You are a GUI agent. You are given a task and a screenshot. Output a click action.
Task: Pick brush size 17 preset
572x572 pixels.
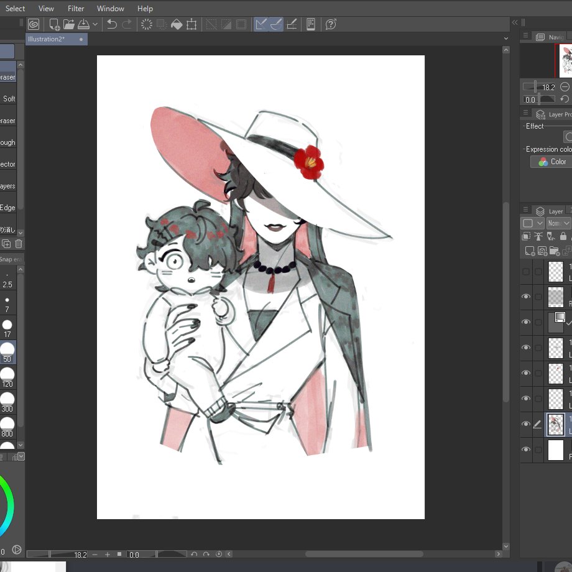7,328
